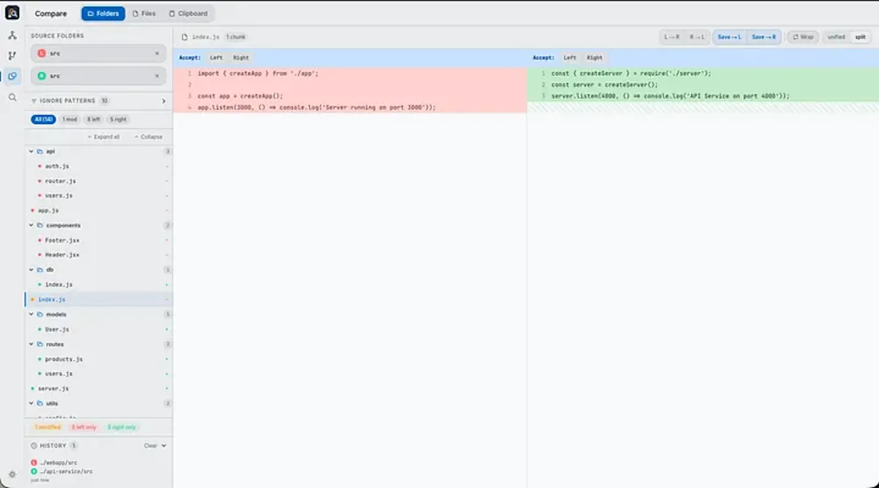Open the search sidebar icon
The width and height of the screenshot is (879, 488).
[x=12, y=97]
